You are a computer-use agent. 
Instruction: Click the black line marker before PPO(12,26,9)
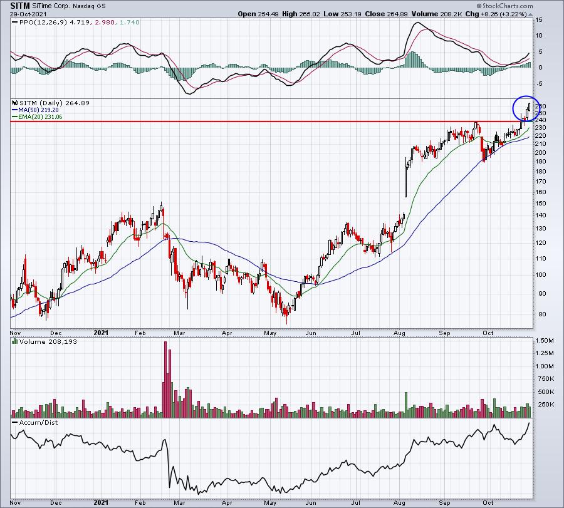pos(15,23)
